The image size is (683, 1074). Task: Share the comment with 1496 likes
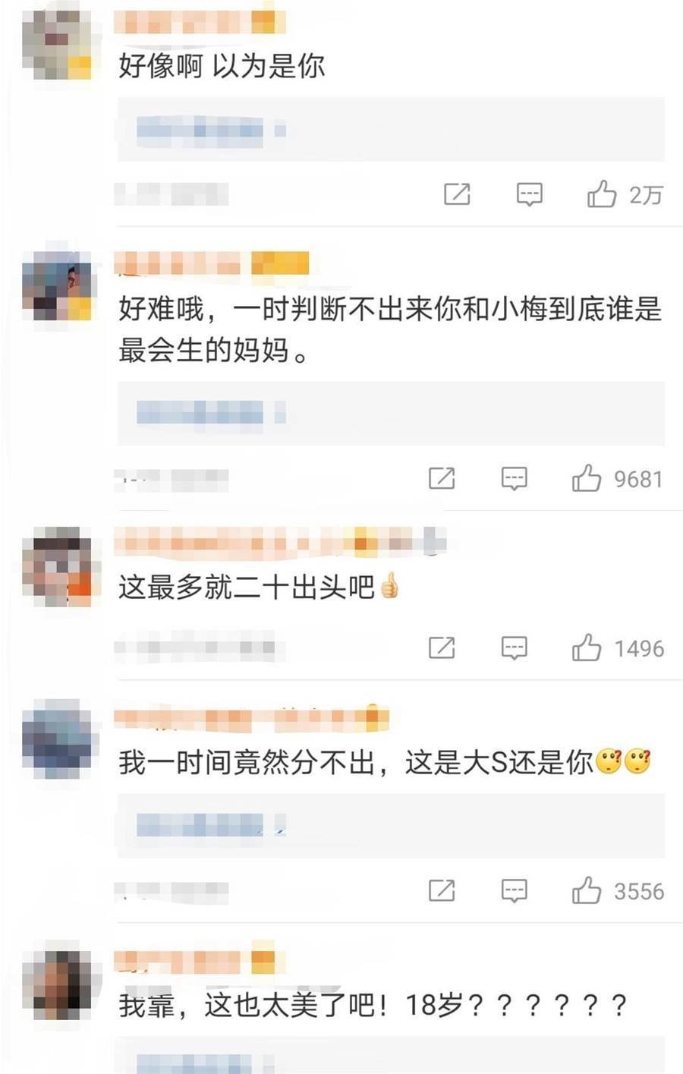442,647
